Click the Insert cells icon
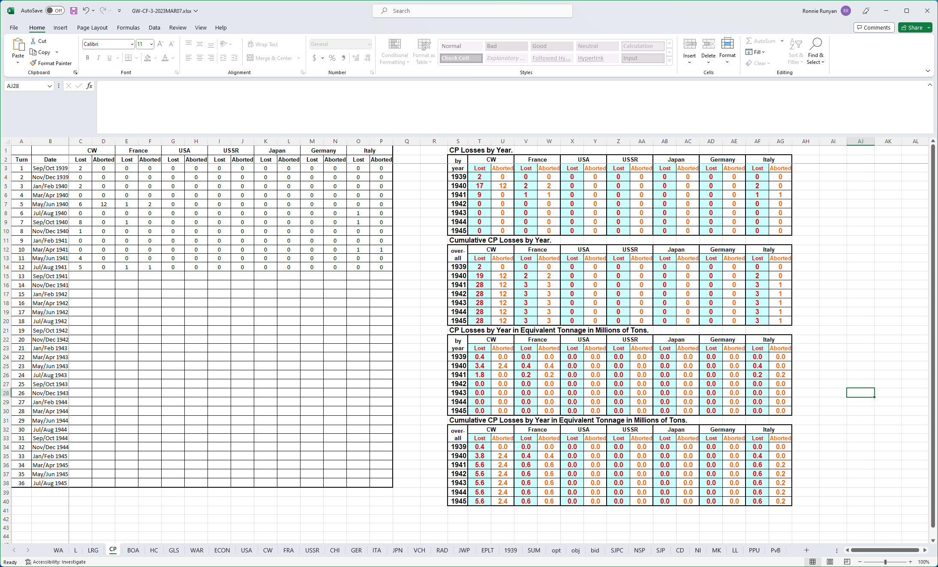This screenshot has height=567, width=938. pos(689,44)
